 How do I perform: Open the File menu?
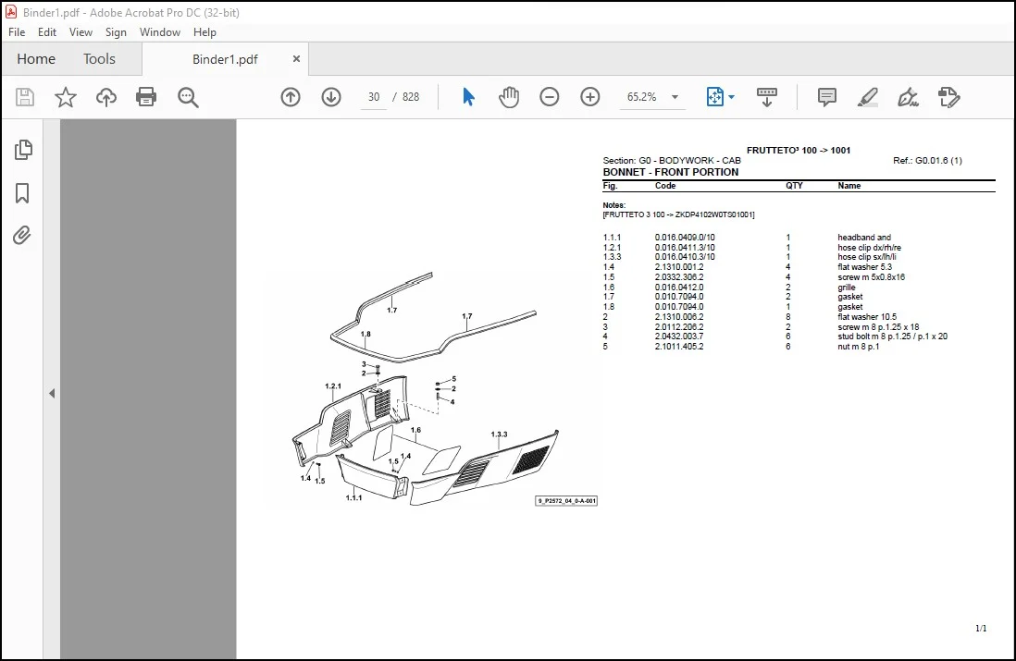(x=17, y=32)
